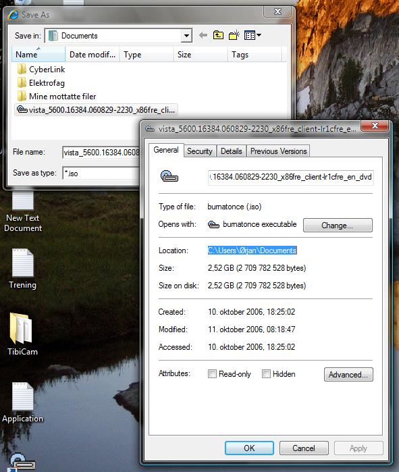Screen dimensions: 399x472
Task: Click Cancel in Properties dialog
Action: (x=304, y=448)
